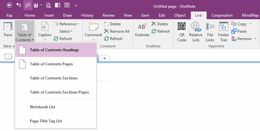This screenshot has width=260, height=131.
Task: Choose Table of Contents Sections Pages
Action: [x=56, y=92]
